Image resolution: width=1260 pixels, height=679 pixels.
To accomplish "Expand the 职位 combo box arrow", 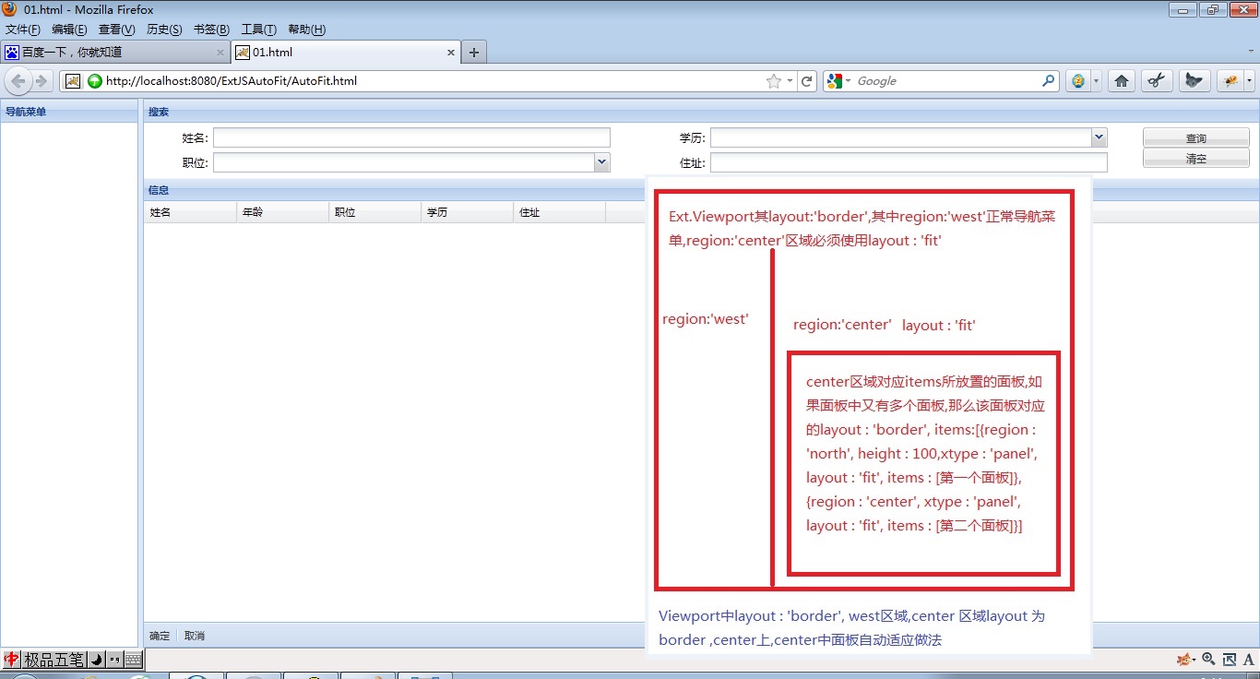I will [x=602, y=162].
